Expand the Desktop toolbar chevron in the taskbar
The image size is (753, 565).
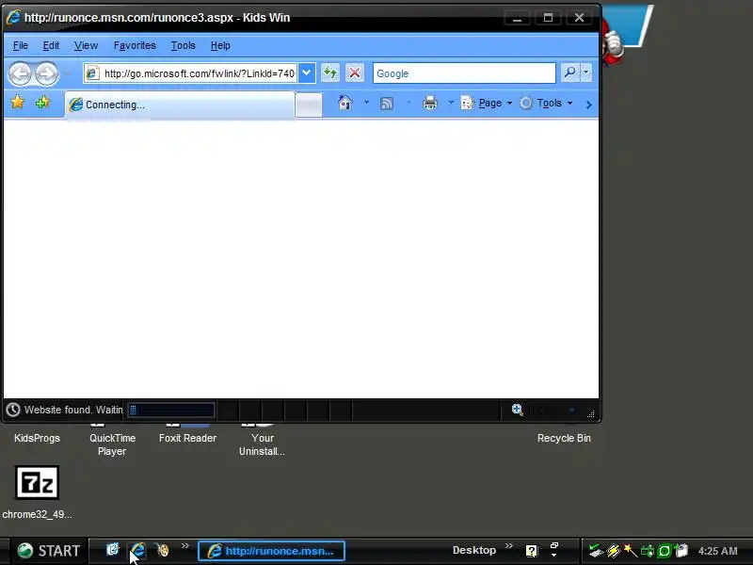click(509, 546)
